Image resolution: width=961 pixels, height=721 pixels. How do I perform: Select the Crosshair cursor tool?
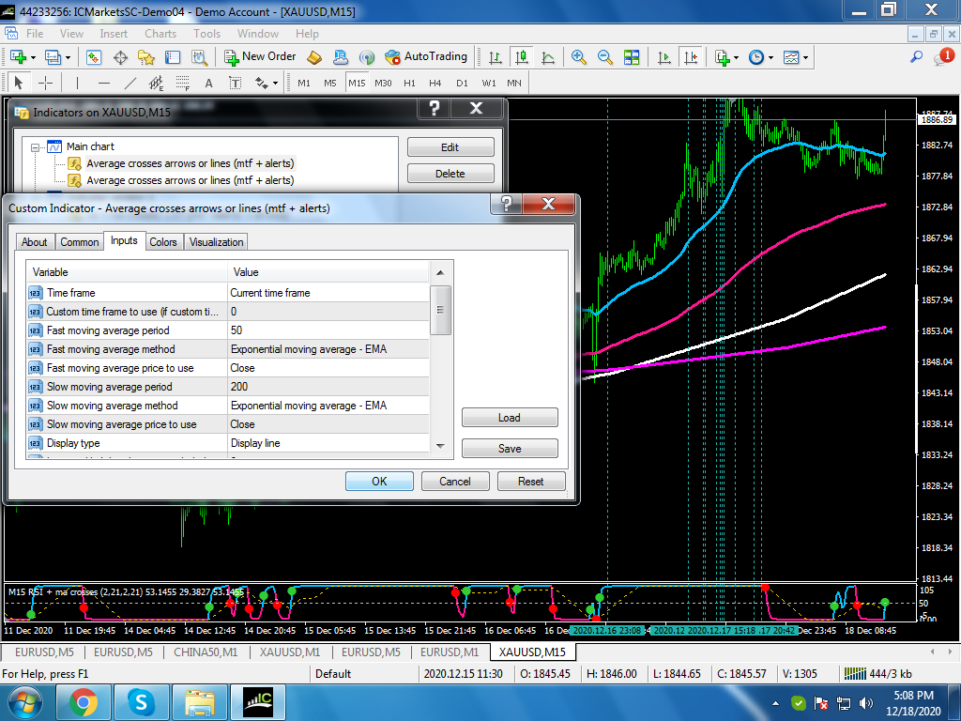pyautogui.click(x=45, y=83)
